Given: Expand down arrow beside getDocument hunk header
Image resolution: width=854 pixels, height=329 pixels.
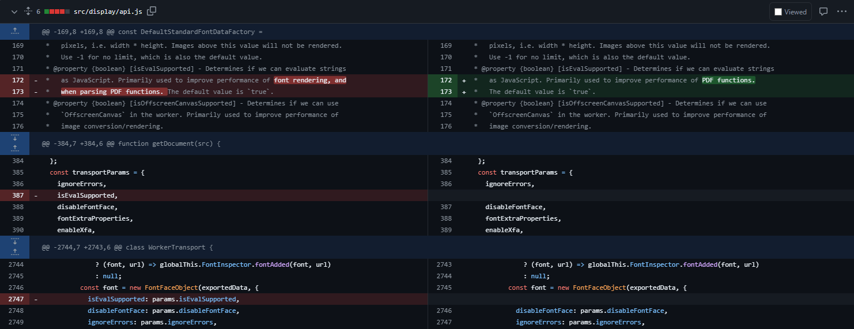Looking at the screenshot, I should [x=14, y=138].
